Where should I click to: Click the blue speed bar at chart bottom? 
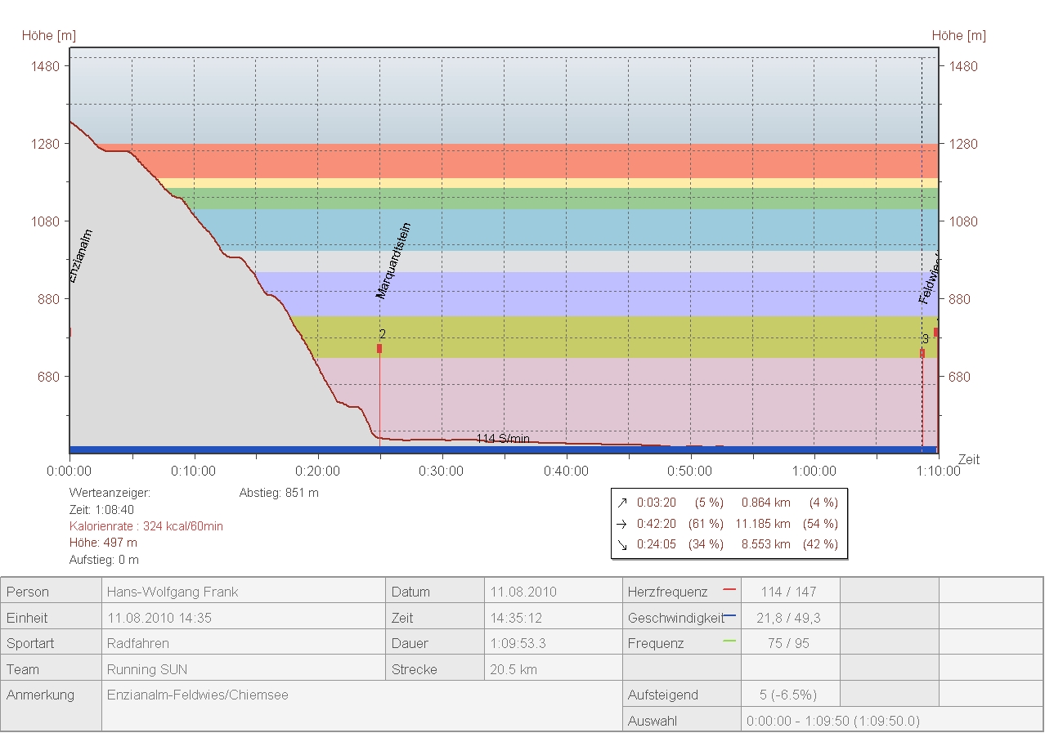click(x=491, y=449)
